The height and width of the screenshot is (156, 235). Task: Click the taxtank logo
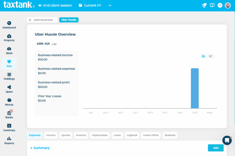[19, 5]
